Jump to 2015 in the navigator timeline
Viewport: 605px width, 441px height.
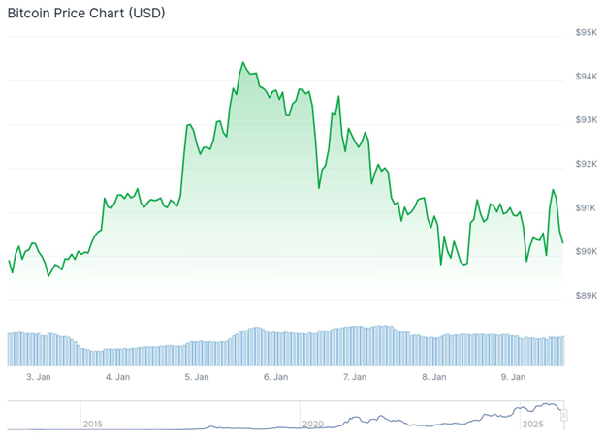click(x=93, y=425)
